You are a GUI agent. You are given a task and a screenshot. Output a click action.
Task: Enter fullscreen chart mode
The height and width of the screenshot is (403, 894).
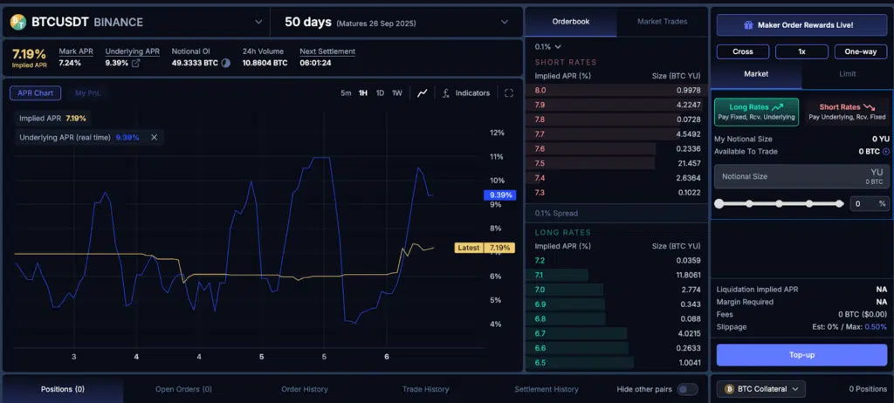(x=509, y=93)
